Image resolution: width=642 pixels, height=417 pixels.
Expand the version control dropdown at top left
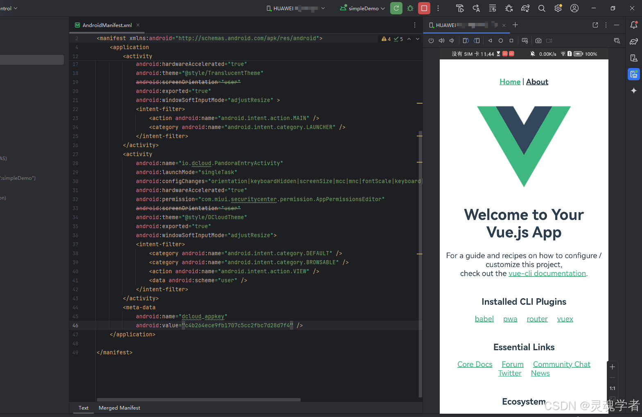click(x=9, y=8)
